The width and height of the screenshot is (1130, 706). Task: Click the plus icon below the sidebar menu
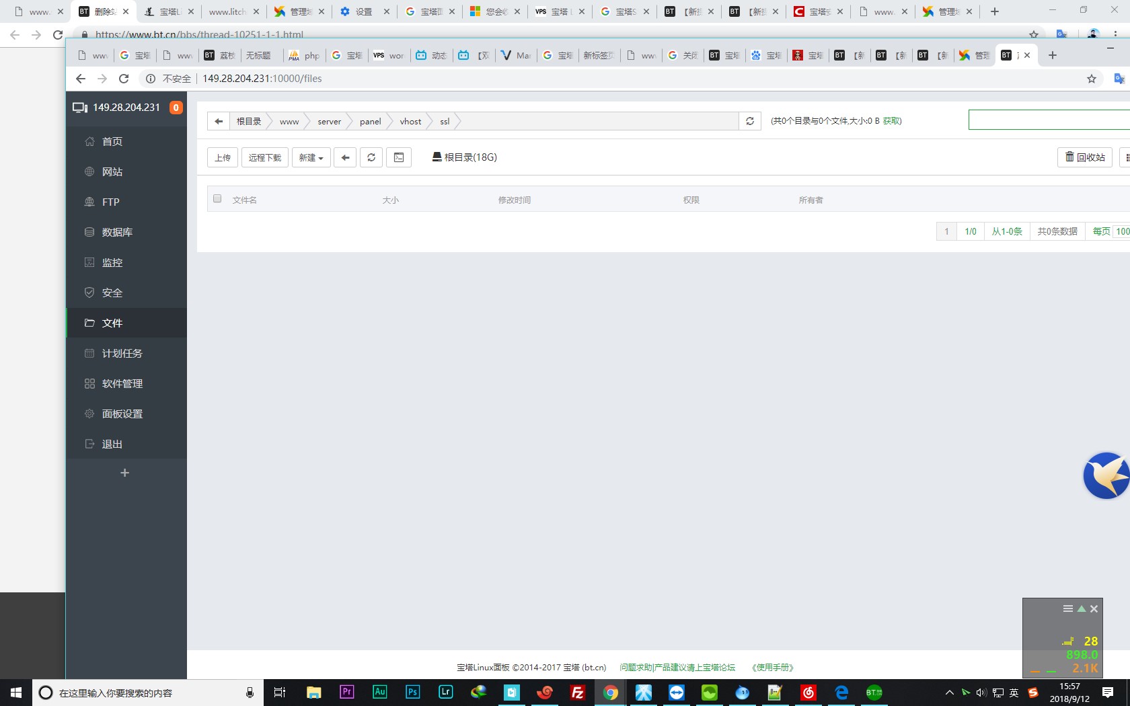click(124, 473)
